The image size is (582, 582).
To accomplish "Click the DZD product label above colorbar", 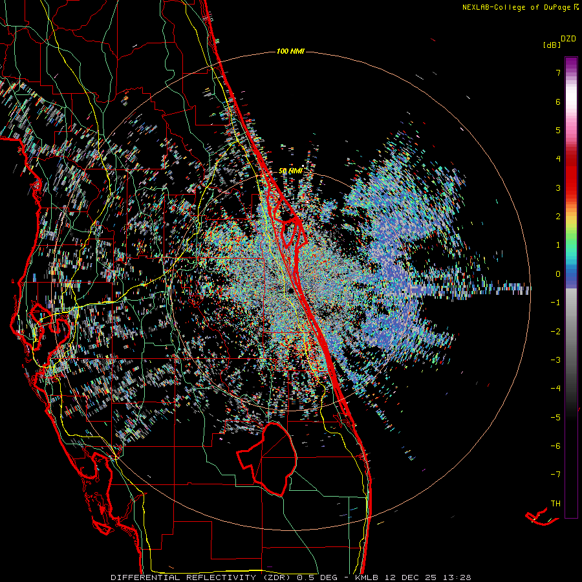I will [x=568, y=39].
